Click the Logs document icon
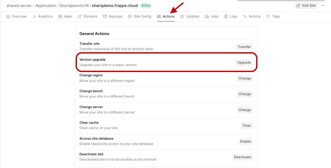331x168 pixels. coord(226,16)
